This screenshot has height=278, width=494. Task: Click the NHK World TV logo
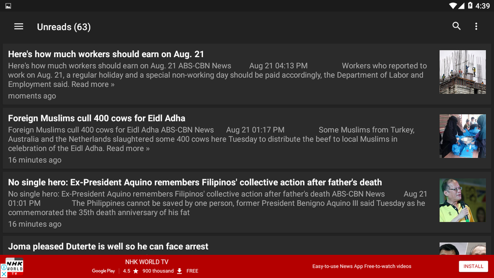tap(15, 266)
